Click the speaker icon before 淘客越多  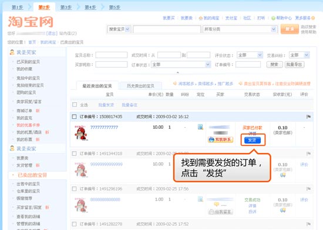pos(175,84)
